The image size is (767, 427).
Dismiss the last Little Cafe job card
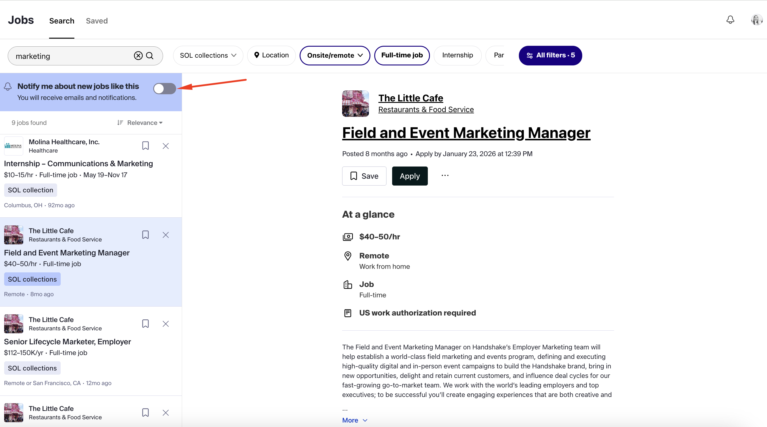point(165,413)
